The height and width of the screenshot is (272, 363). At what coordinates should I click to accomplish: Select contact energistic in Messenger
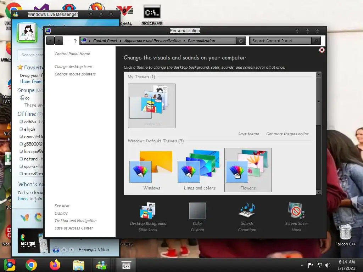(x=32, y=136)
